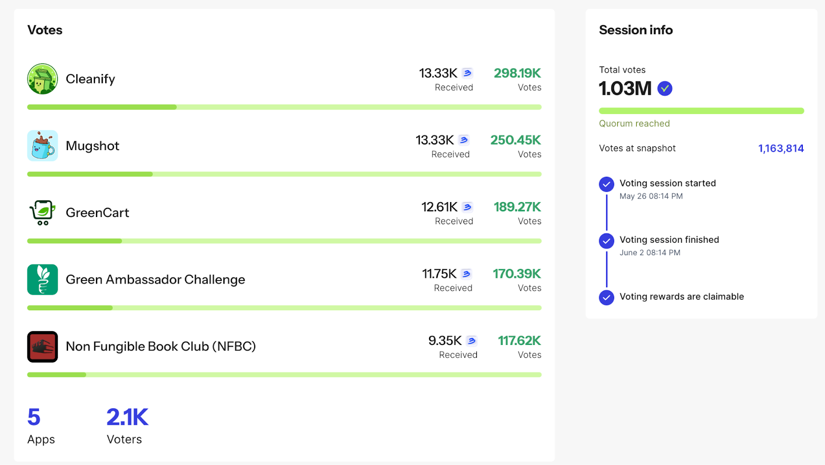Click the Voting session finished checkmark
Screen dimensions: 825x465
(x=606, y=241)
